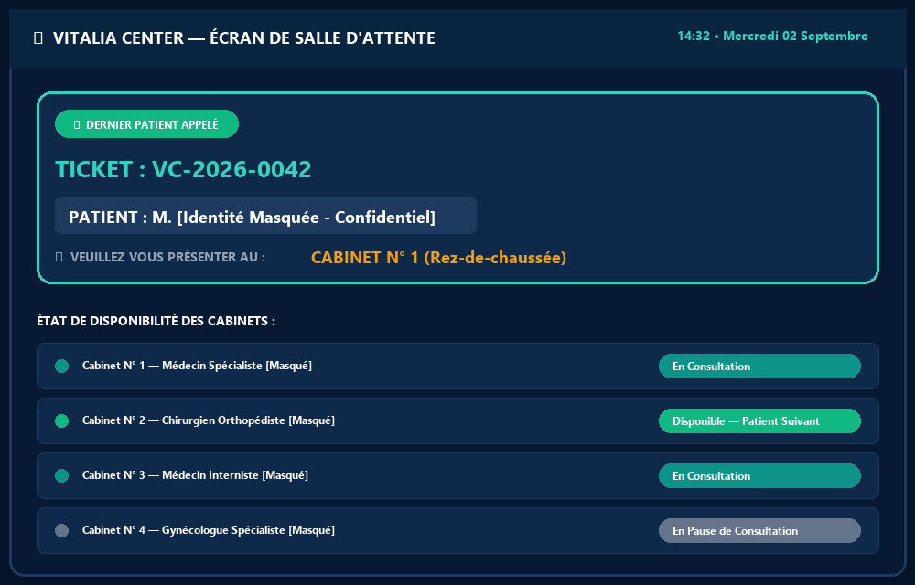Select the "PATIENT : M. [Identité Masquée - Confidentiel]" field
Image resolution: width=915 pixels, height=585 pixels.
click(x=265, y=216)
